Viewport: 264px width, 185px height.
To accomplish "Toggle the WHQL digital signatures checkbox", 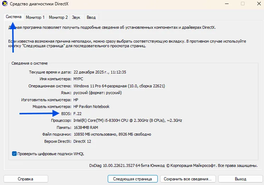I will (x=15, y=154).
